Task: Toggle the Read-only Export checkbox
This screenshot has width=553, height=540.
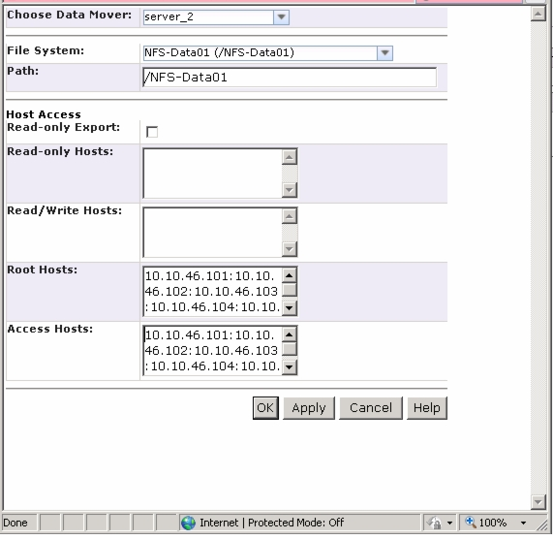Action: [152, 132]
